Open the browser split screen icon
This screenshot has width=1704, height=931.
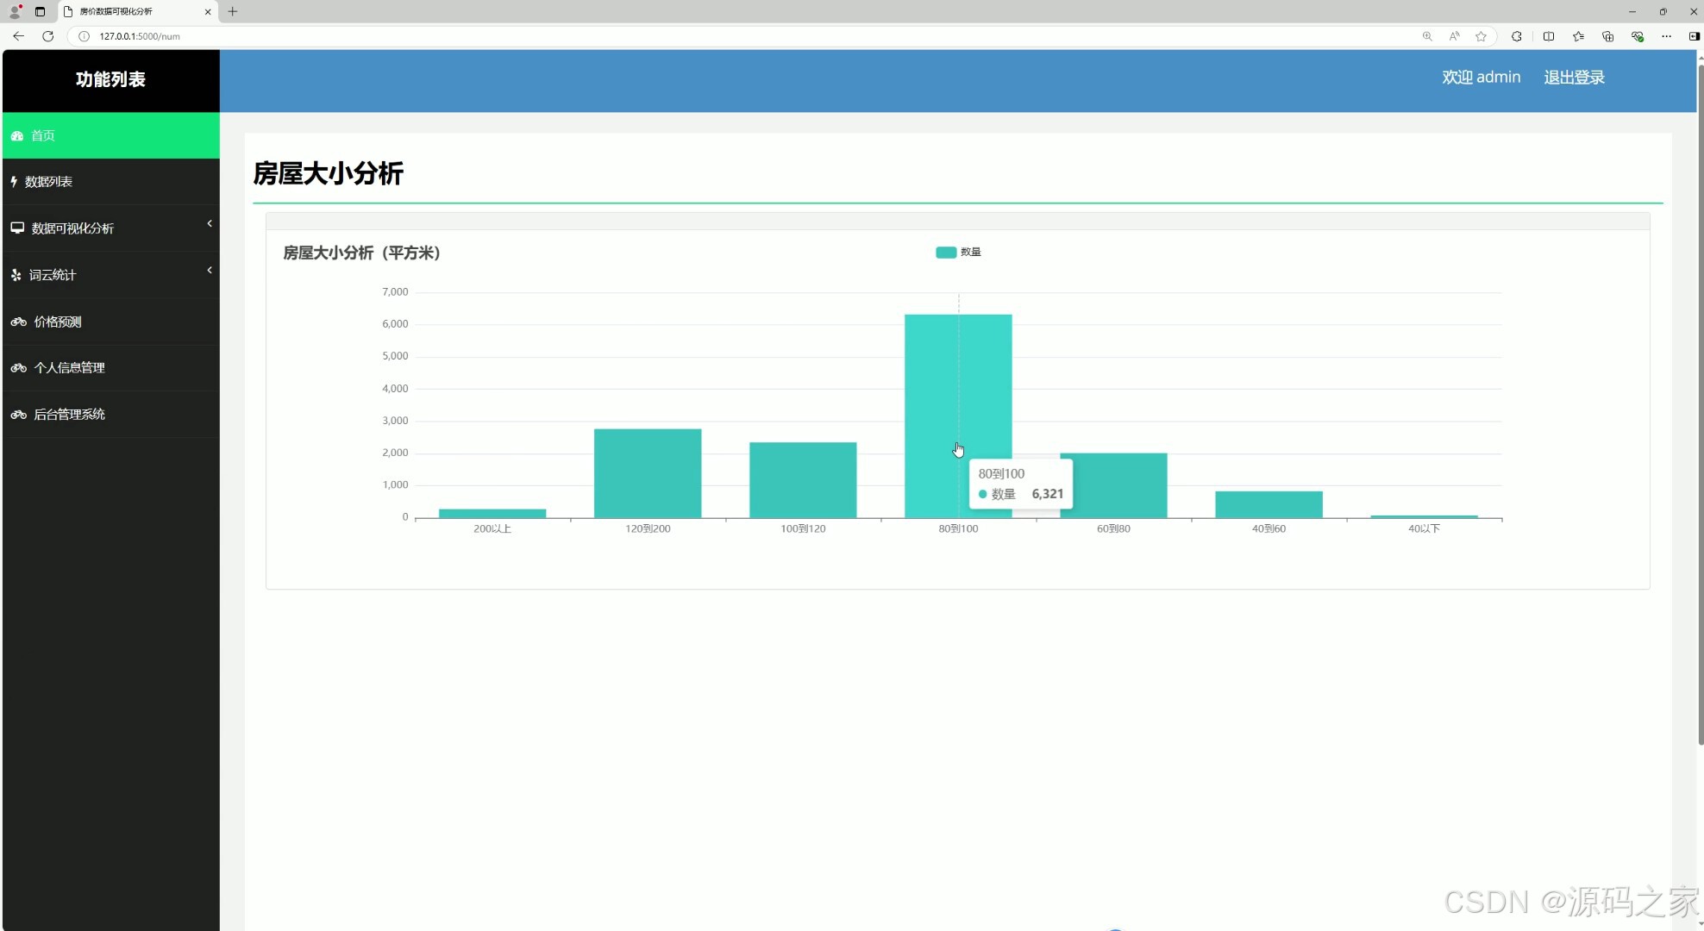point(1549,36)
